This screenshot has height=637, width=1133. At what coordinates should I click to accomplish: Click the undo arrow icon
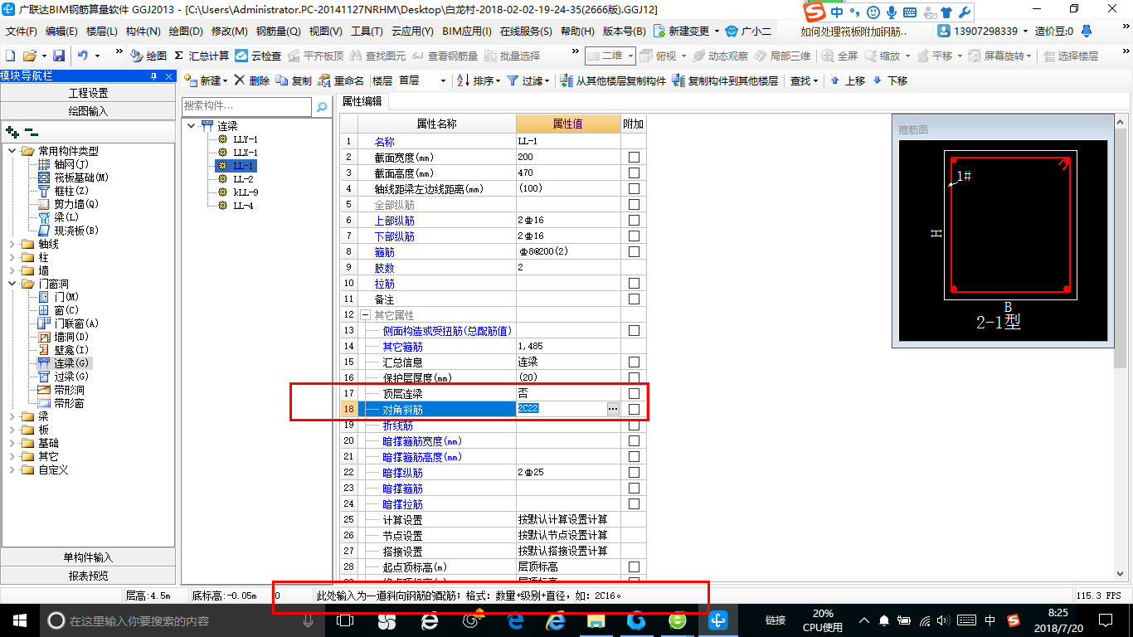click(83, 56)
